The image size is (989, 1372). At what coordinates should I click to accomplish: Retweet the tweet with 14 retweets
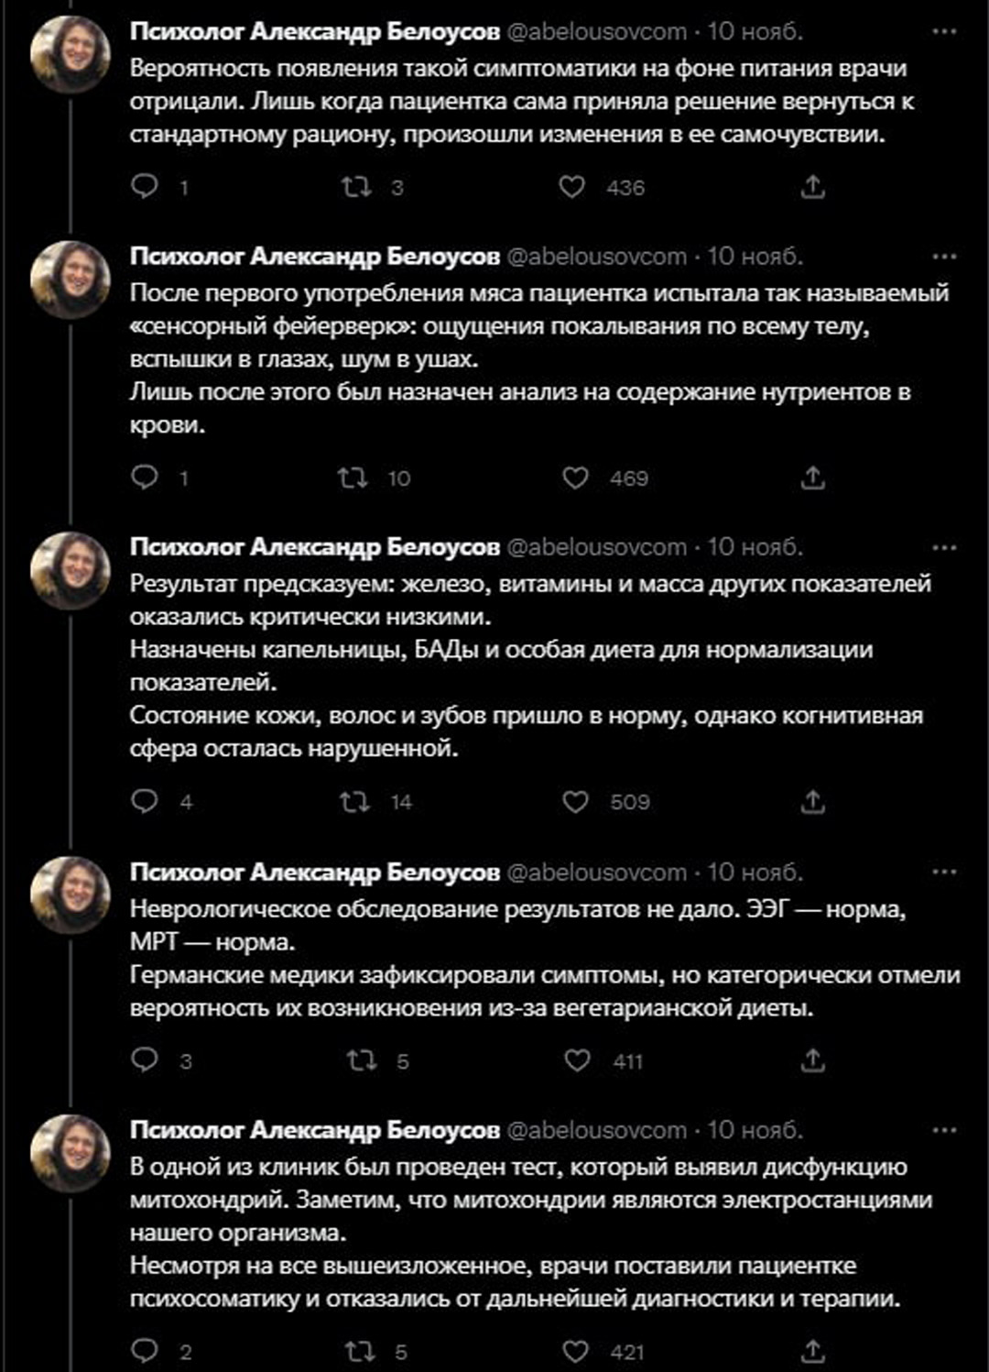click(x=354, y=802)
